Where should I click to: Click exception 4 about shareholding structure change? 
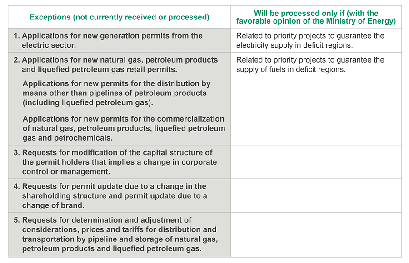pyautogui.click(x=114, y=195)
